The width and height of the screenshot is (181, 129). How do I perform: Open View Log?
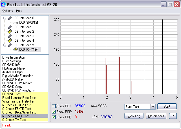tap(134, 116)
